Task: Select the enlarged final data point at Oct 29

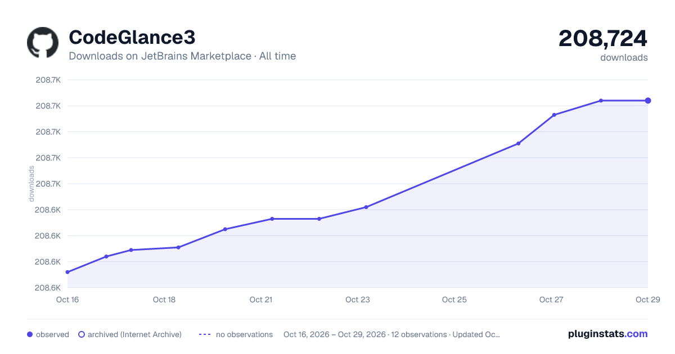Action: [648, 101]
